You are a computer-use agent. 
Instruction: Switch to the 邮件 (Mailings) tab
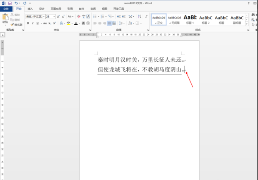(x=81, y=9)
